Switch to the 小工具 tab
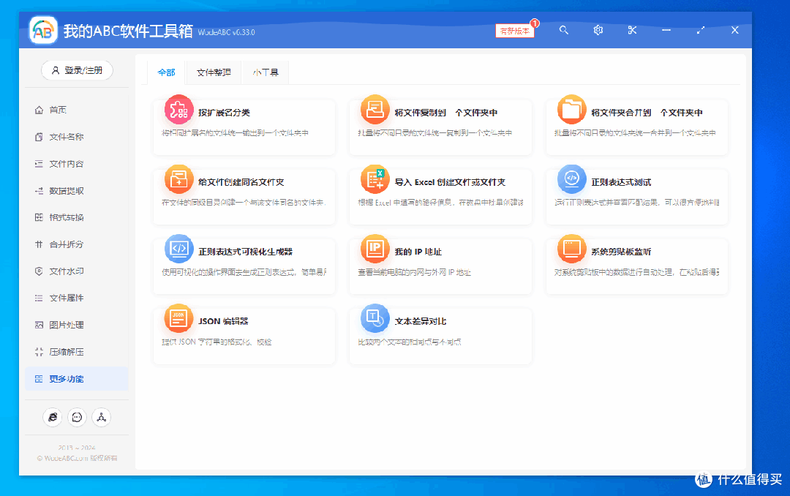Screen dimensions: 790x496 coord(265,72)
